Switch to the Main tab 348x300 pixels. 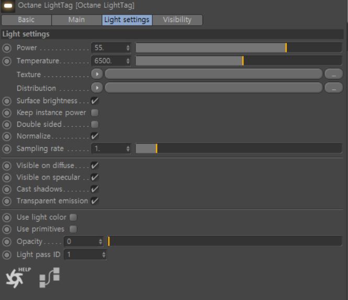point(77,20)
